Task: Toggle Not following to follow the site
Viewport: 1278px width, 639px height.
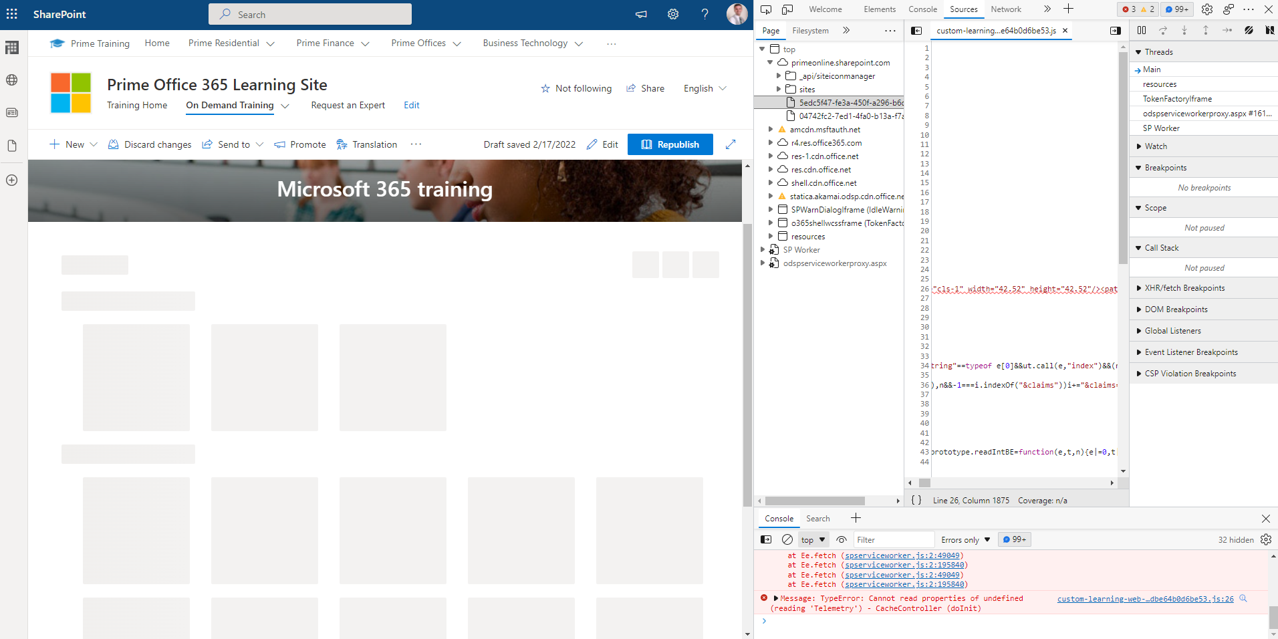Action: (576, 88)
